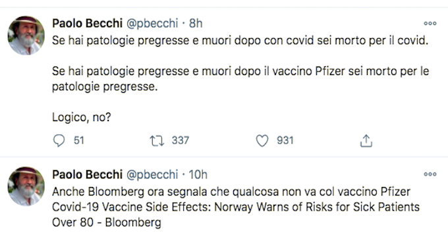Open the 8h timestamp of first tweet
The height and width of the screenshot is (237, 448).
(x=196, y=24)
